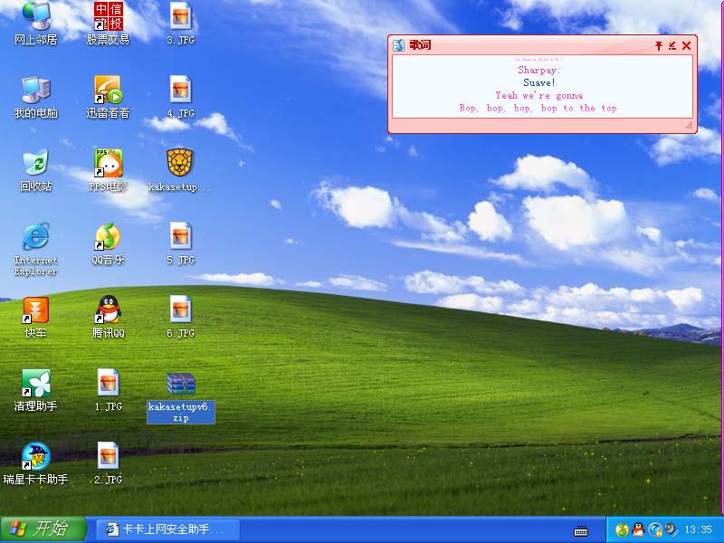The image size is (724, 543).
Task: Click the keyboard input method icon in taskbar
Action: (x=581, y=531)
